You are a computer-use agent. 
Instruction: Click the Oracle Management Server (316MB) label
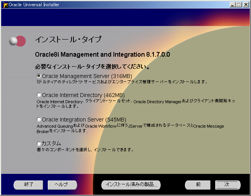click(87, 76)
